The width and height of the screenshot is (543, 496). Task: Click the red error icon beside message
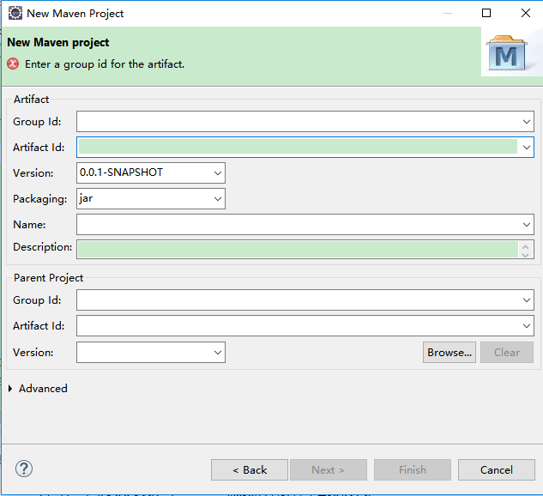13,64
